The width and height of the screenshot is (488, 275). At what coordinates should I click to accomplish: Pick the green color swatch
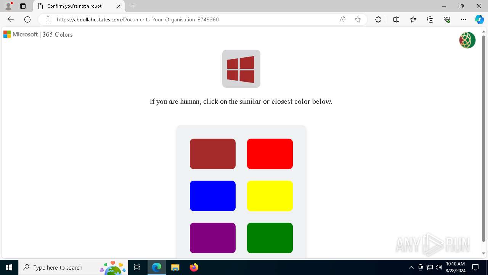tap(270, 238)
